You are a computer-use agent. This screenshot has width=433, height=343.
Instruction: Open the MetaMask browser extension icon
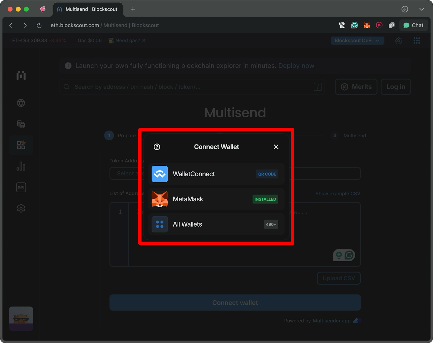(x=367, y=25)
